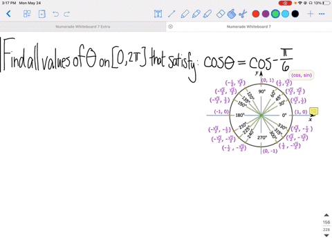
Task: Choose the purple ink color
Action: (266, 14)
